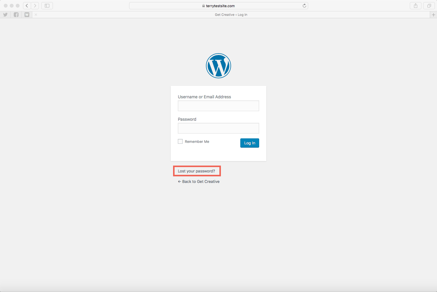Click the Log In button
Image resolution: width=437 pixels, height=292 pixels.
click(x=250, y=143)
